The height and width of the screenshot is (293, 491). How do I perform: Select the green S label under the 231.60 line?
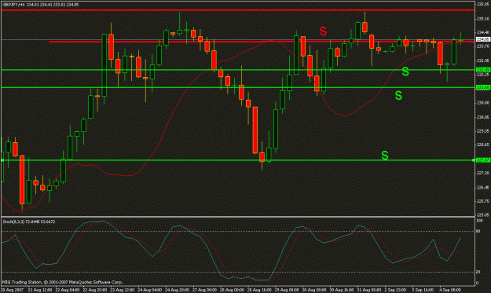[x=398, y=96]
